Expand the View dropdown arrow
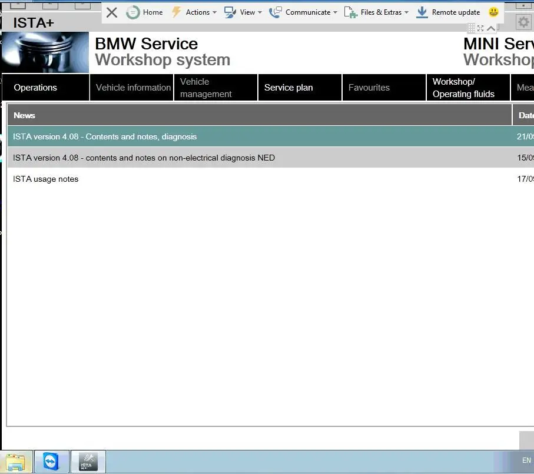This screenshot has width=534, height=474. 260,12
